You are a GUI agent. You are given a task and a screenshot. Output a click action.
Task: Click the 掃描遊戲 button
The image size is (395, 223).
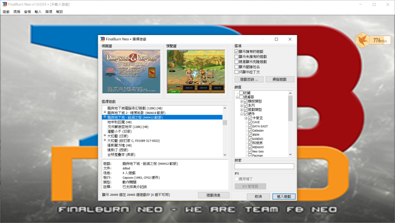tap(279, 79)
